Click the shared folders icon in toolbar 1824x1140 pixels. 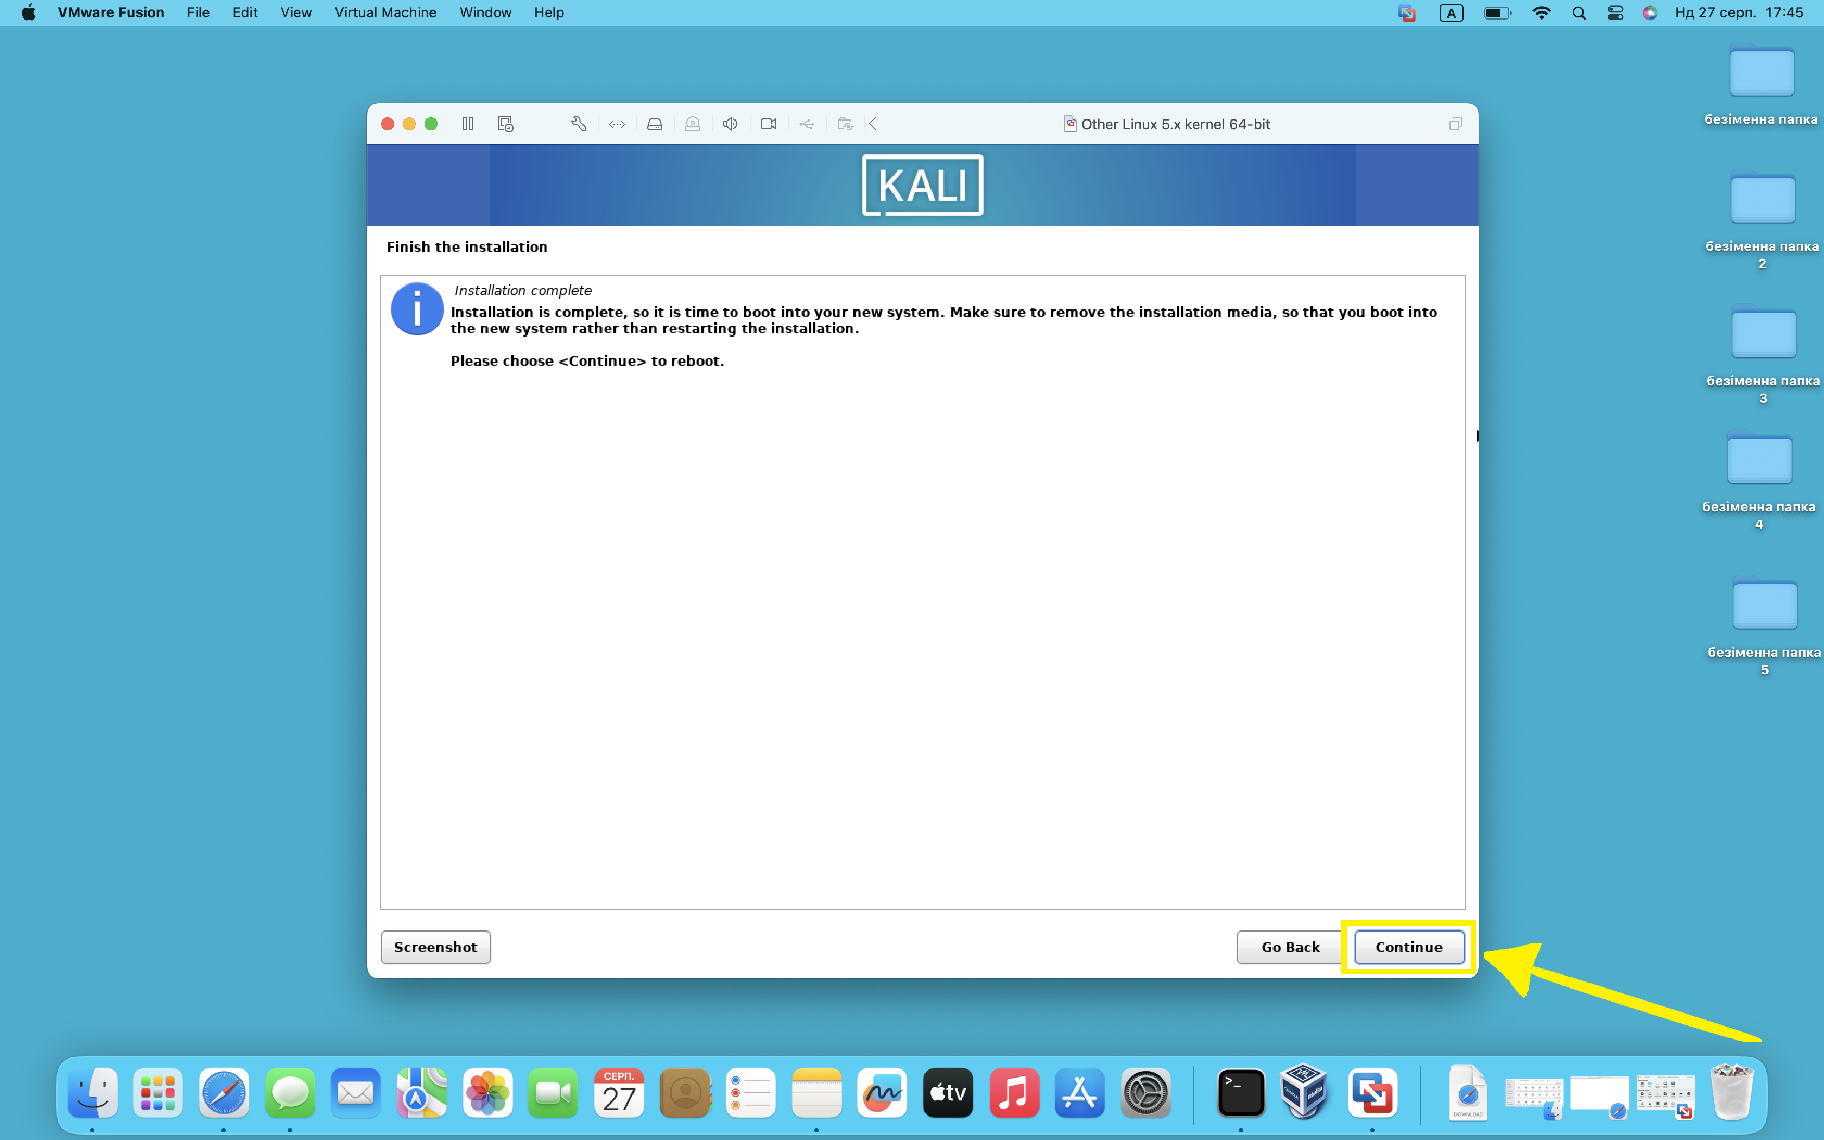coord(845,124)
